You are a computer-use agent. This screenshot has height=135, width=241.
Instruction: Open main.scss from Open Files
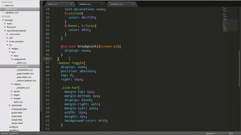[9, 6]
